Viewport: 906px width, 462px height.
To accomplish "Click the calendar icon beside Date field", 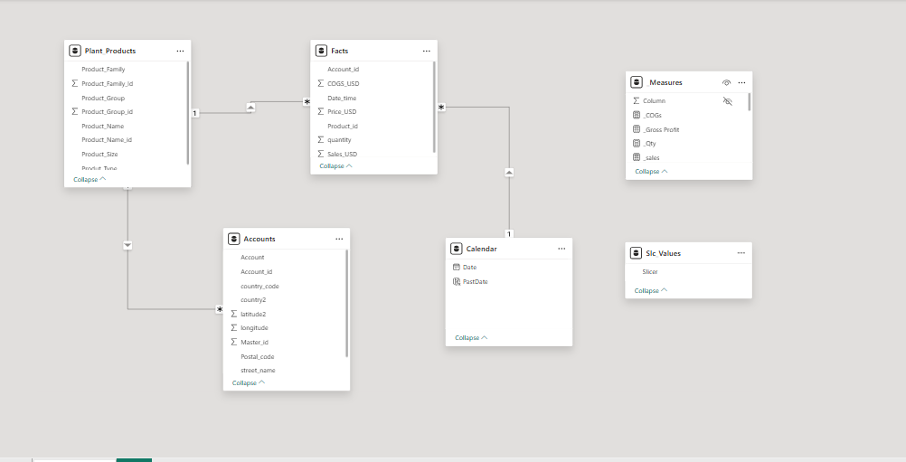I will tap(457, 267).
